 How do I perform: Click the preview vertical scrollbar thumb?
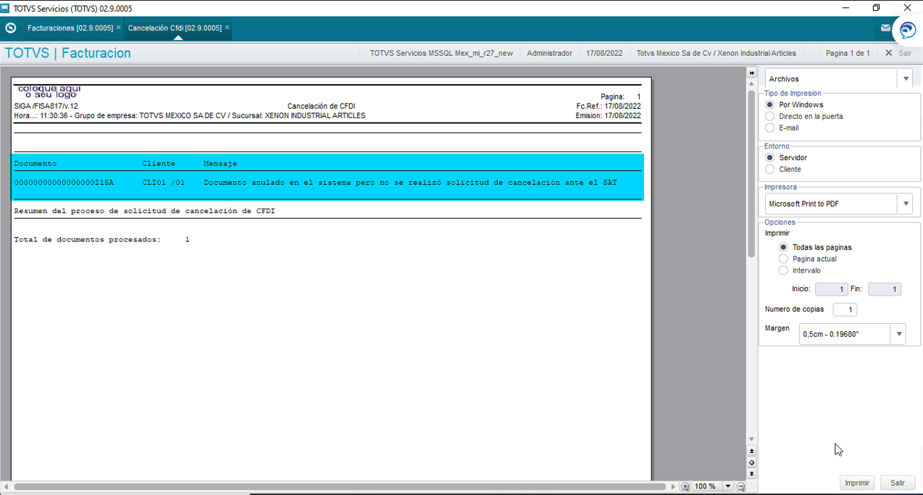click(x=751, y=174)
